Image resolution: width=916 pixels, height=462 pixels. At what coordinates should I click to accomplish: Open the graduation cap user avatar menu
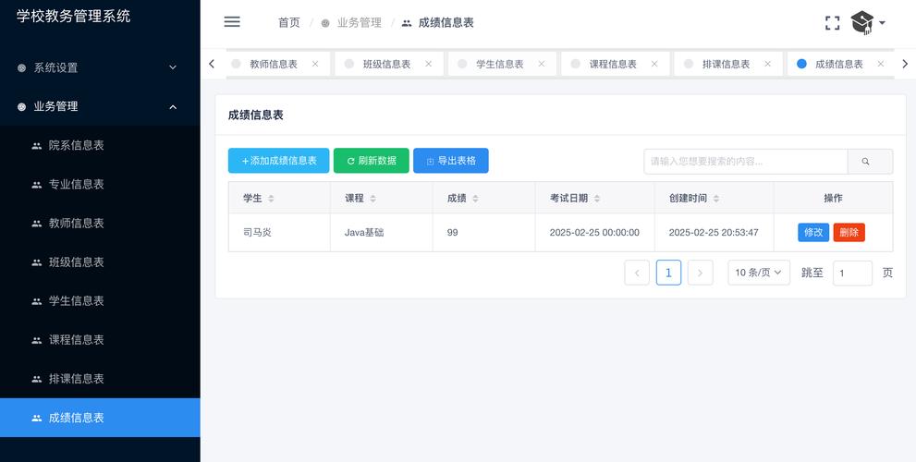coord(868,23)
